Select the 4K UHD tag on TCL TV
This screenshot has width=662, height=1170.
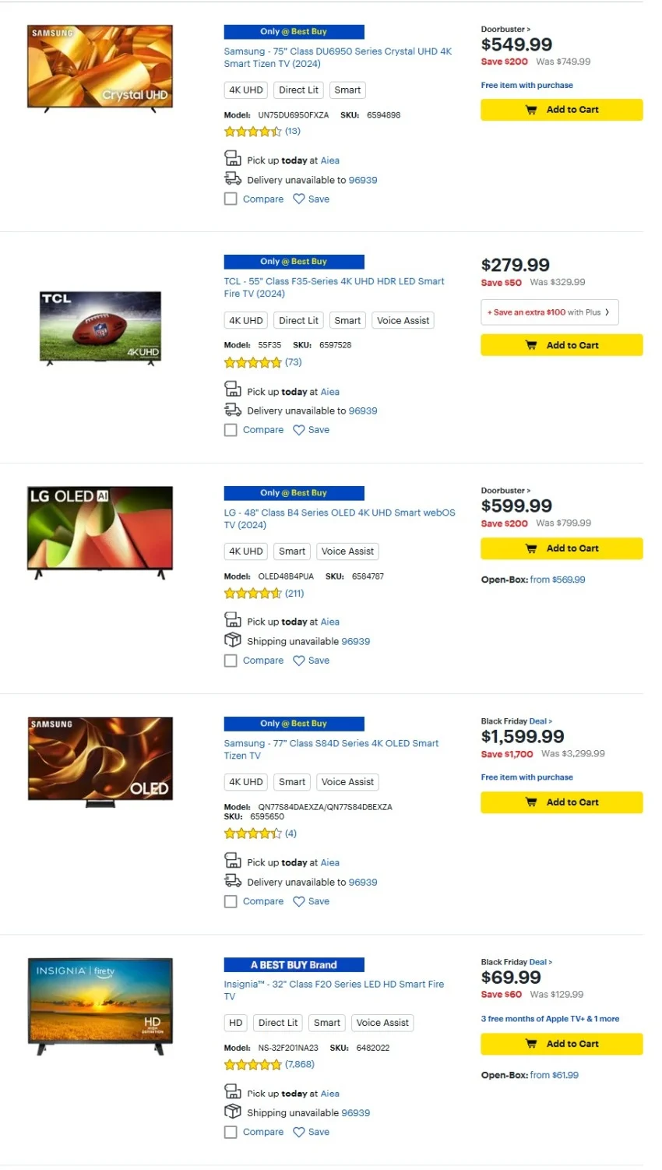[246, 320]
